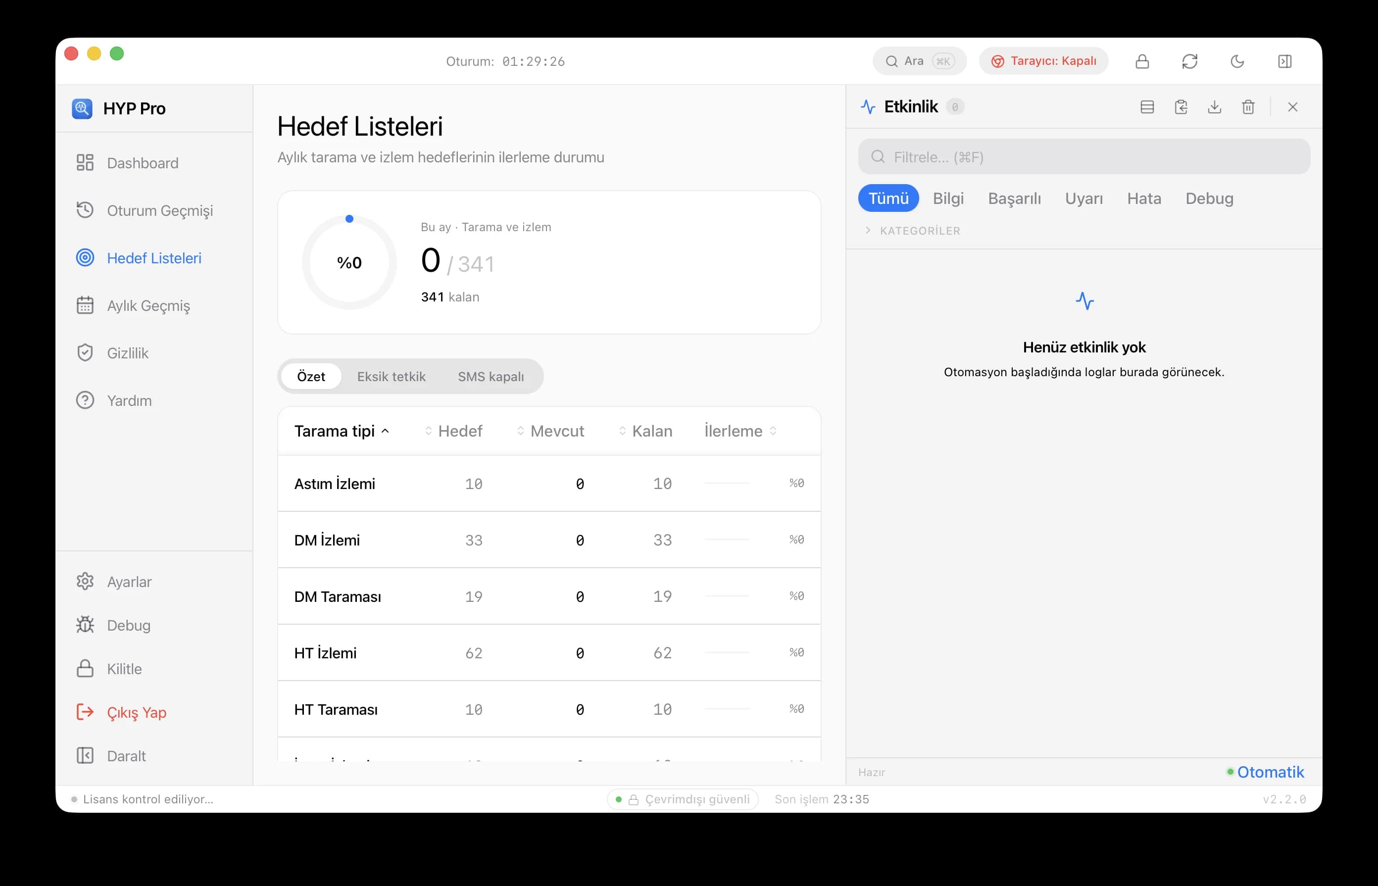Toggle dark mode with the moon icon
This screenshot has width=1378, height=886.
pyautogui.click(x=1237, y=61)
